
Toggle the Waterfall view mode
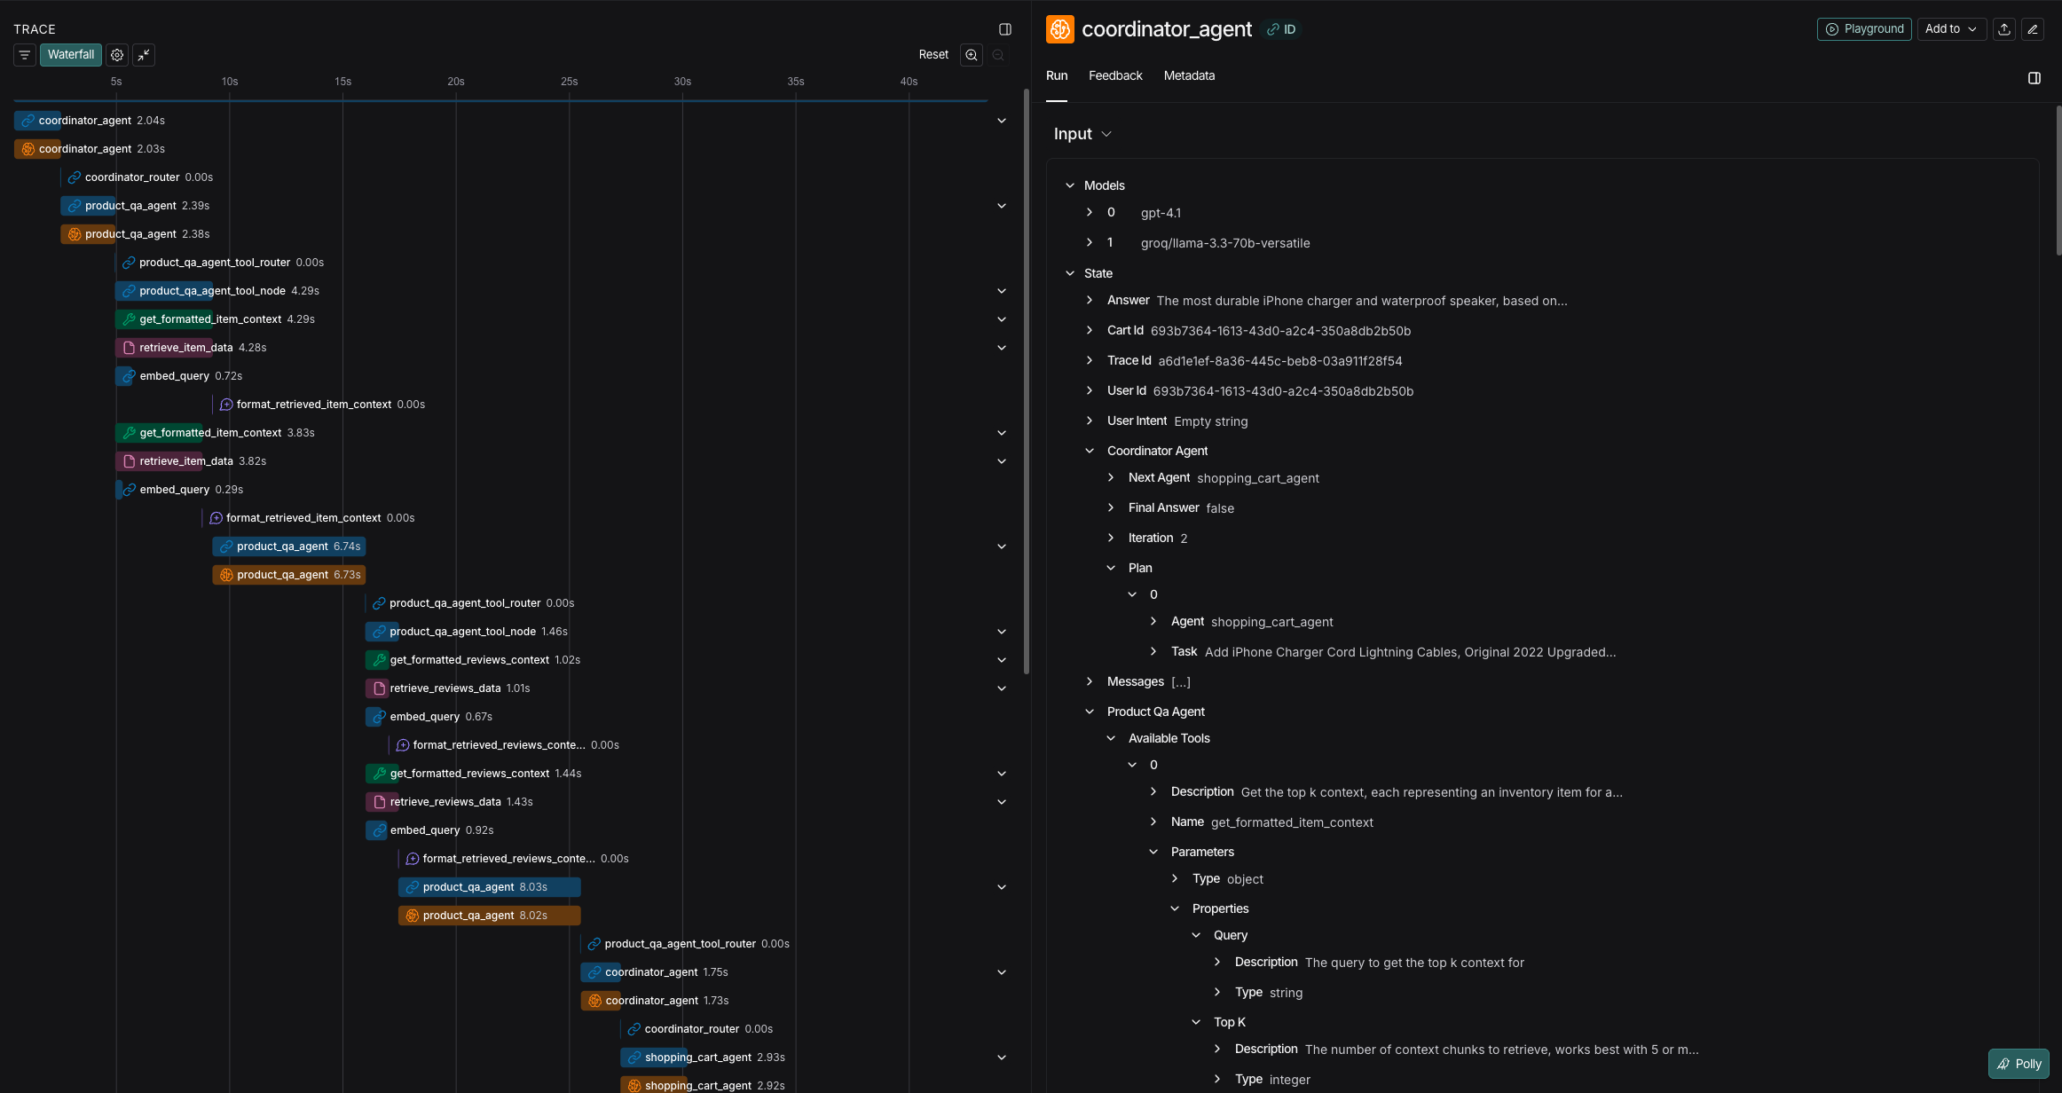coord(70,54)
